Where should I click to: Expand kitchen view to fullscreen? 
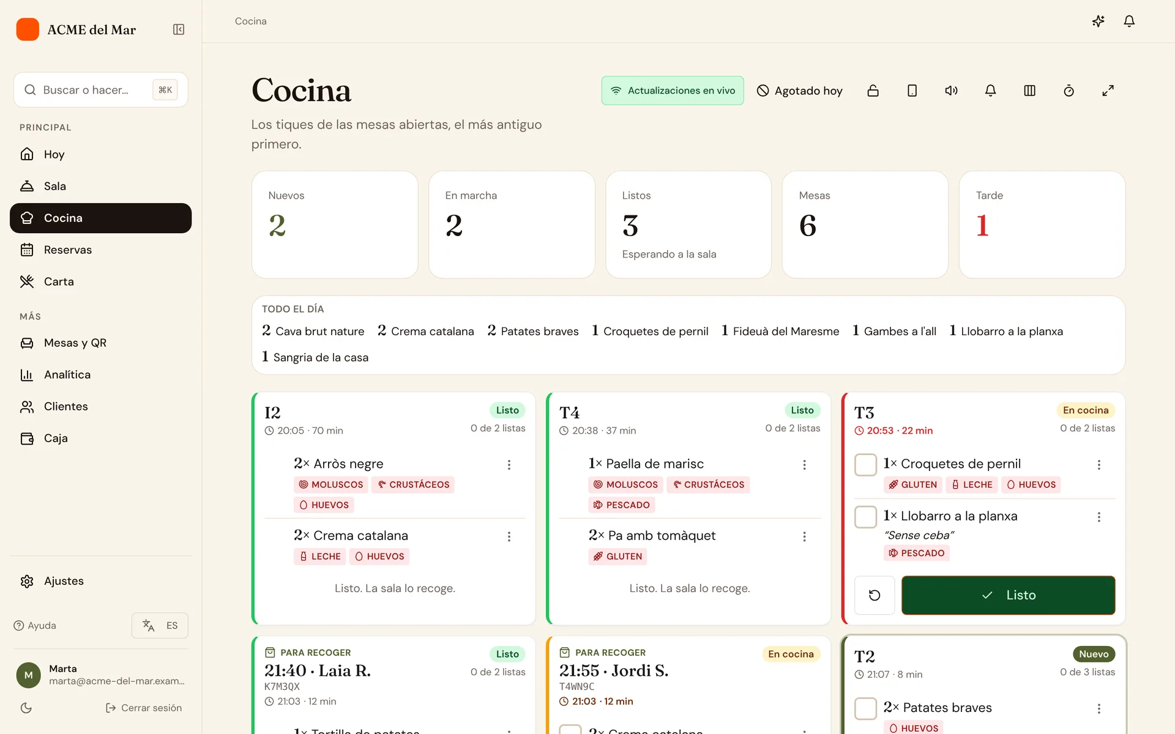(x=1108, y=91)
